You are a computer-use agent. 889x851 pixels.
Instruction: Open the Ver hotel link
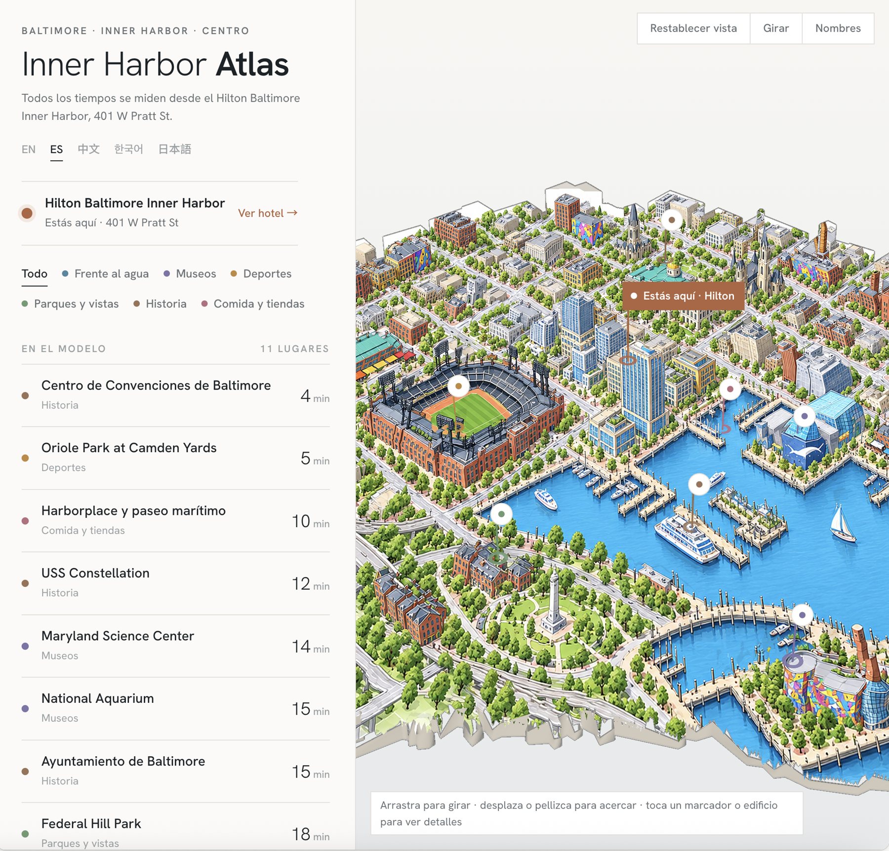click(268, 213)
